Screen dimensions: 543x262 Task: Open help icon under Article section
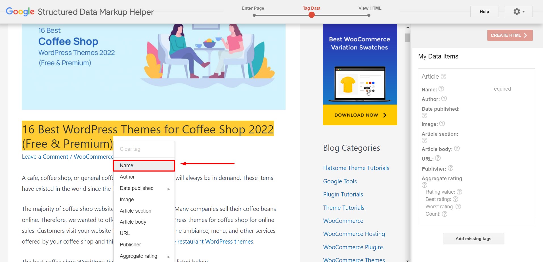(x=425, y=140)
